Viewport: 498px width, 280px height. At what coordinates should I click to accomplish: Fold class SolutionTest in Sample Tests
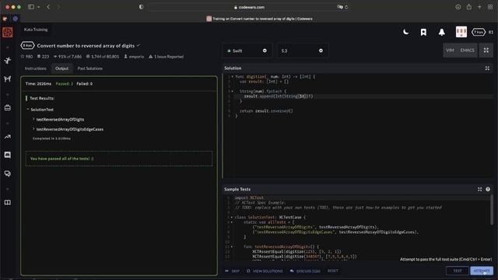tap(232, 217)
